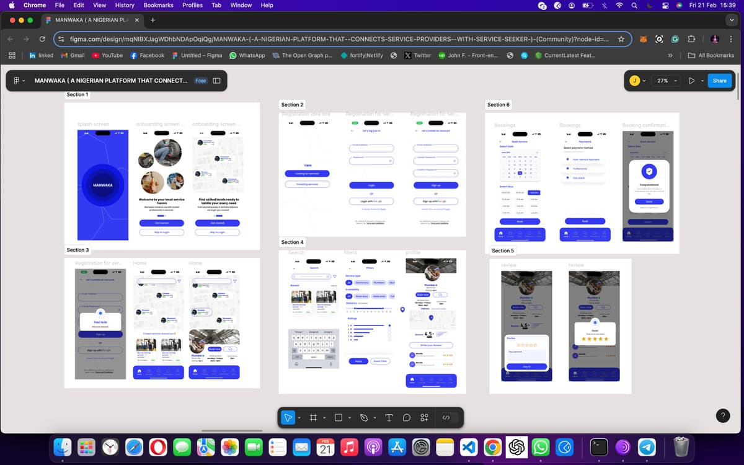
Task: Pick the Pen tool
Action: pos(364,418)
